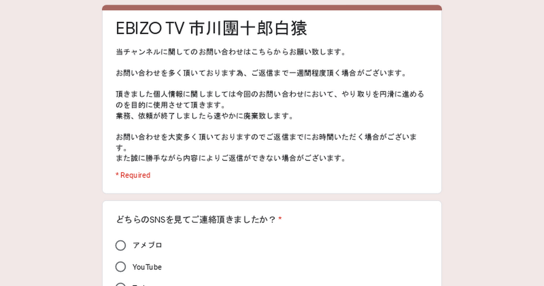This screenshot has height=286, width=544.
Task: Click the EBIZO TV 市川團十郎白猿 form title
Action: click(212, 28)
